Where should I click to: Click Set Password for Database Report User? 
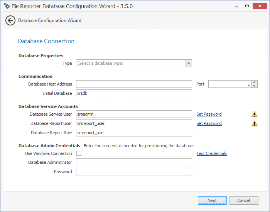point(209,123)
